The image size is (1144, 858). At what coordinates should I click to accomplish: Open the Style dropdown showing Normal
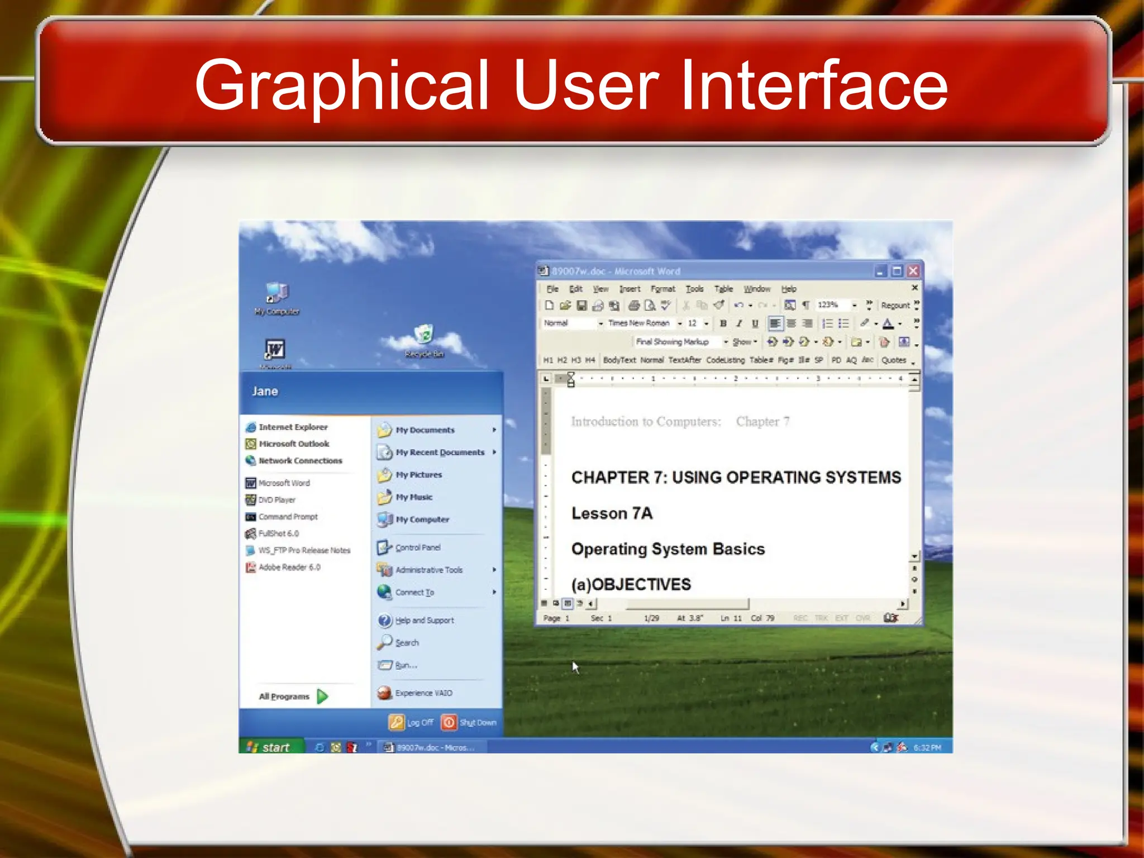click(601, 323)
